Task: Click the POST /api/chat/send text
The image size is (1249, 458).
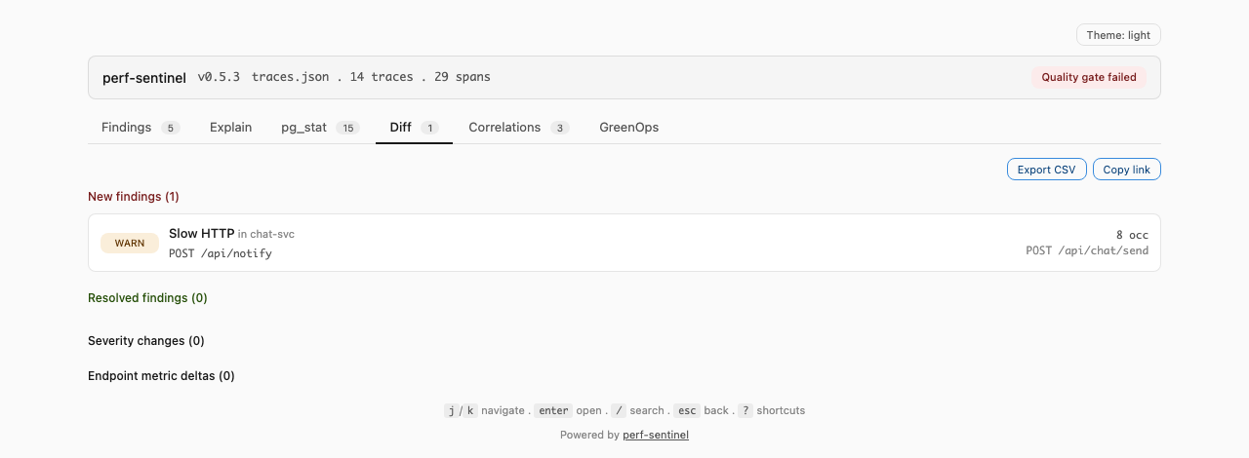Action: point(1087,250)
